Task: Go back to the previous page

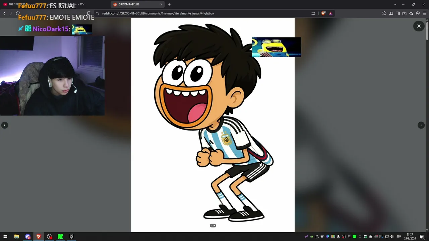Action: 4,13
